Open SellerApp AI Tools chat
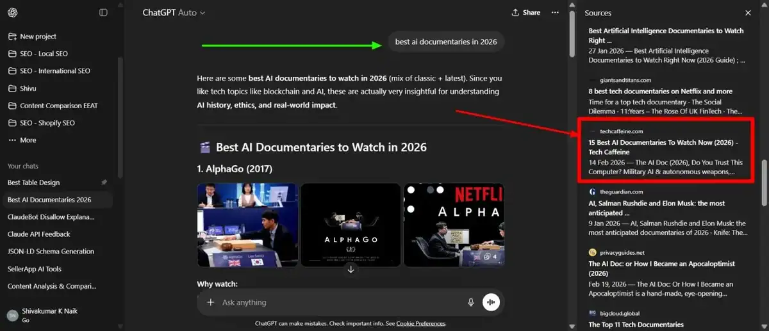 56,269
